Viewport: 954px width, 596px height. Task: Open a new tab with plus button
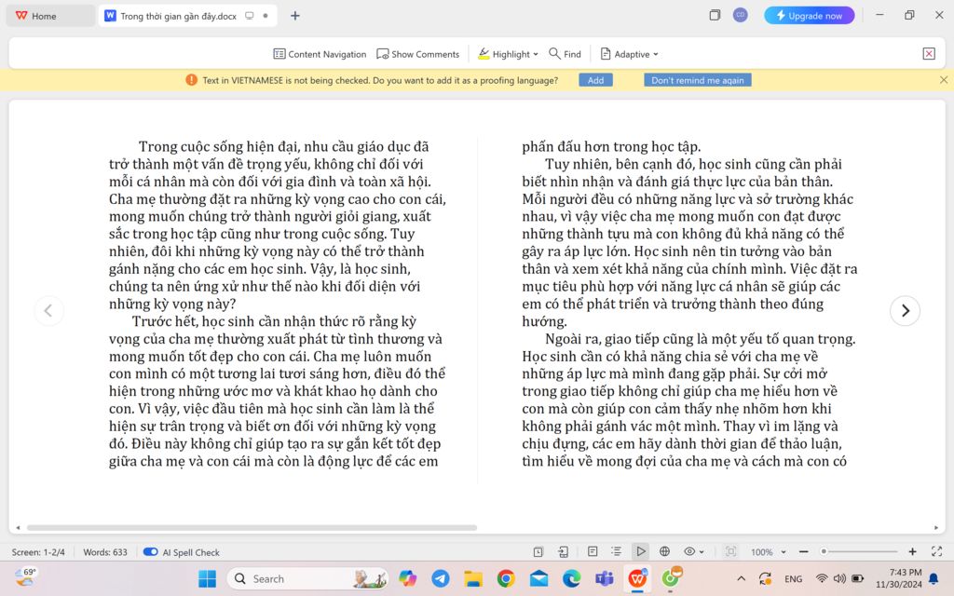tap(295, 16)
